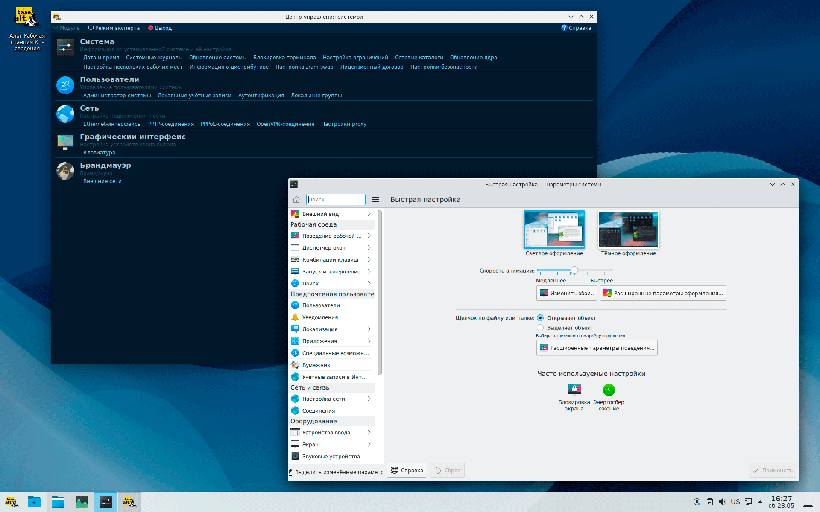Open Блокировка экрана shortcut icon
The height and width of the screenshot is (512, 820).
(574, 390)
